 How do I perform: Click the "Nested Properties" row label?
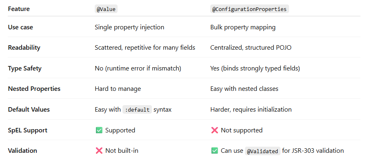click(x=34, y=89)
